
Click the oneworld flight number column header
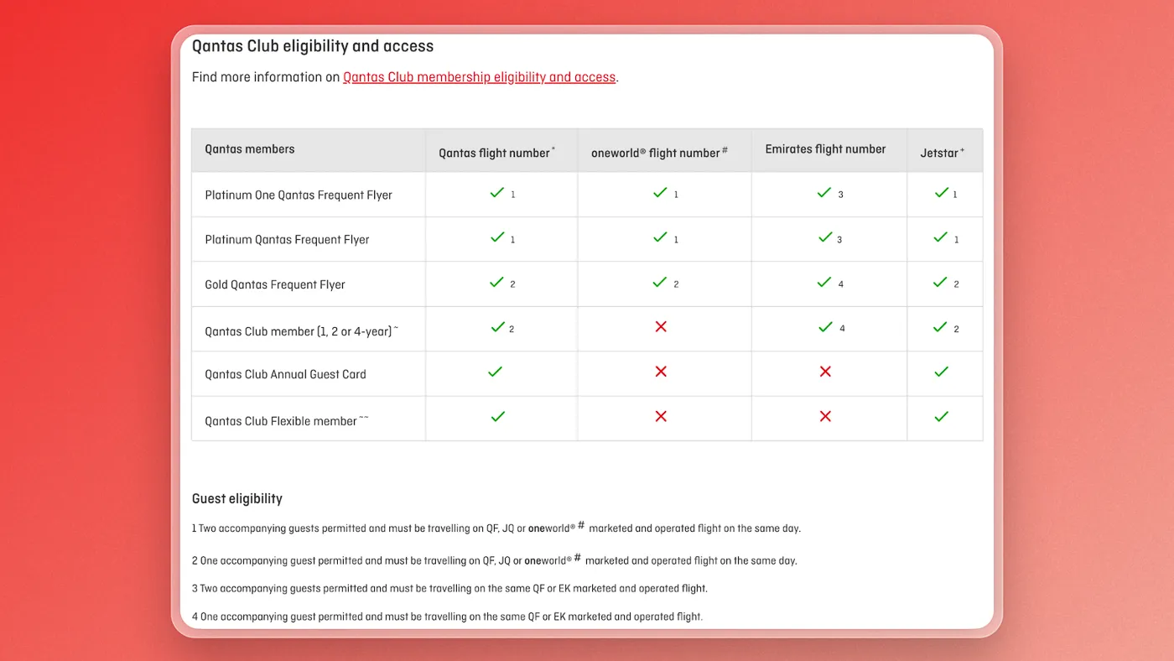coord(659,153)
